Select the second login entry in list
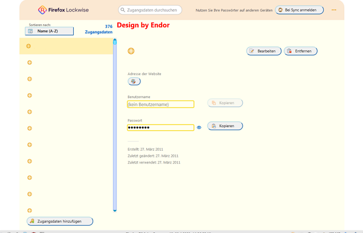 66,62
